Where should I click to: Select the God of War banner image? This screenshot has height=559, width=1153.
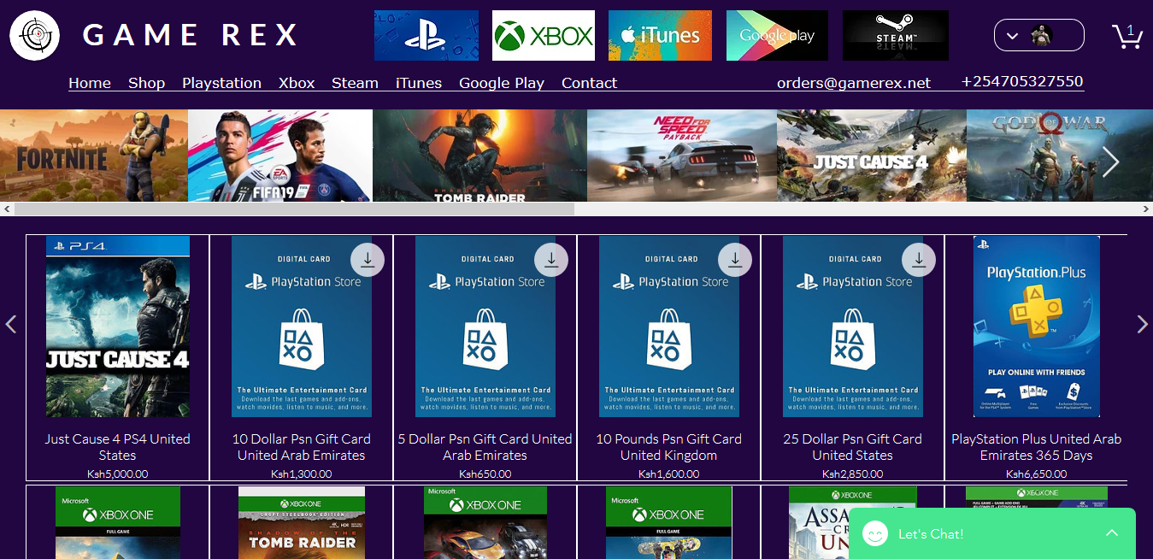click(1060, 156)
